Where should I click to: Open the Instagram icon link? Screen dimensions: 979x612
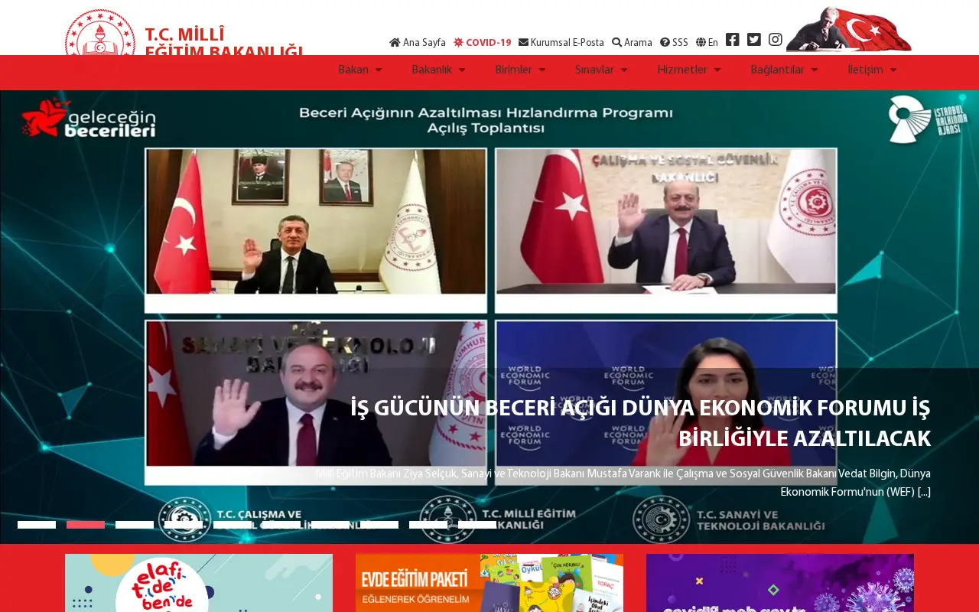(x=775, y=40)
